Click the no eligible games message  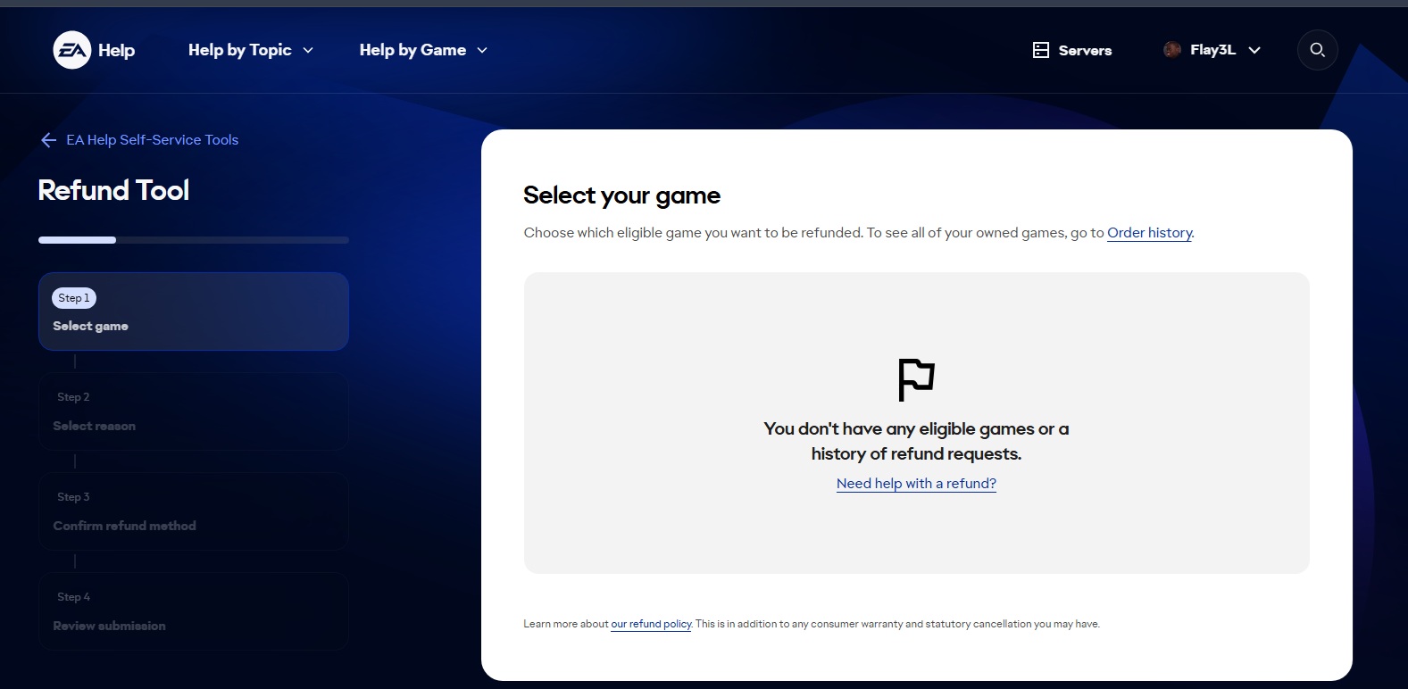(x=916, y=441)
